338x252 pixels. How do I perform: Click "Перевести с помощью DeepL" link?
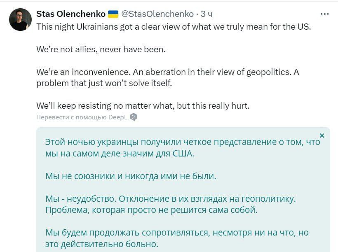(x=82, y=117)
